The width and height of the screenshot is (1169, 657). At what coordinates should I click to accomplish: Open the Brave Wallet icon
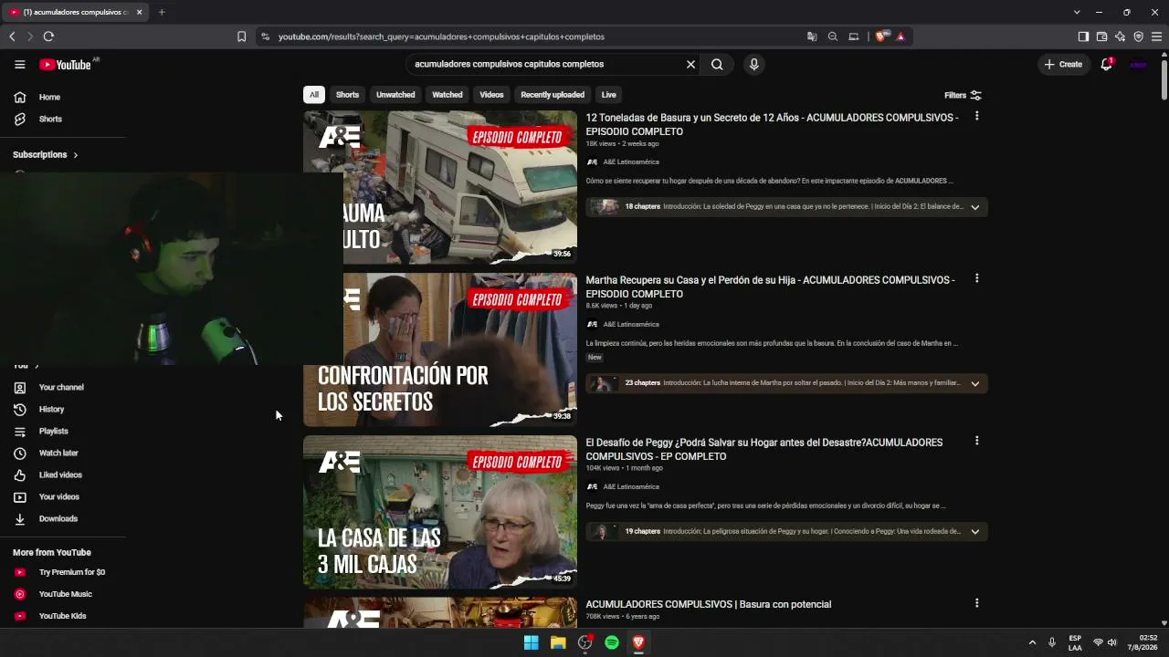point(1101,36)
